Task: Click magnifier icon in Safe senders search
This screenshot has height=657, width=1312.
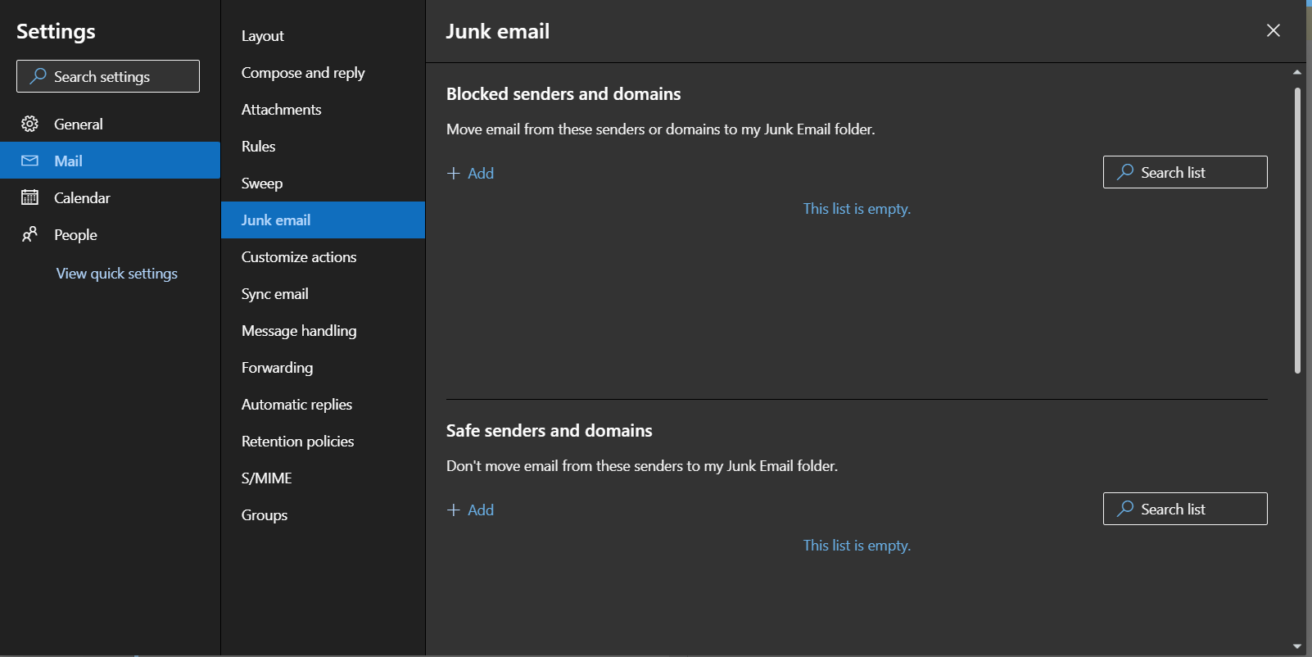Action: pos(1125,509)
